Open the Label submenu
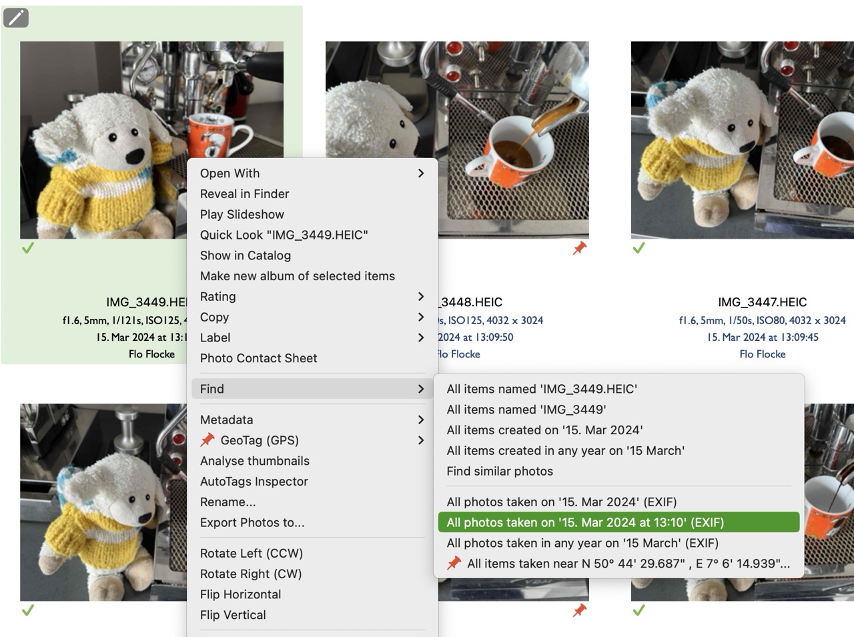The width and height of the screenshot is (854, 637). [x=420, y=338]
